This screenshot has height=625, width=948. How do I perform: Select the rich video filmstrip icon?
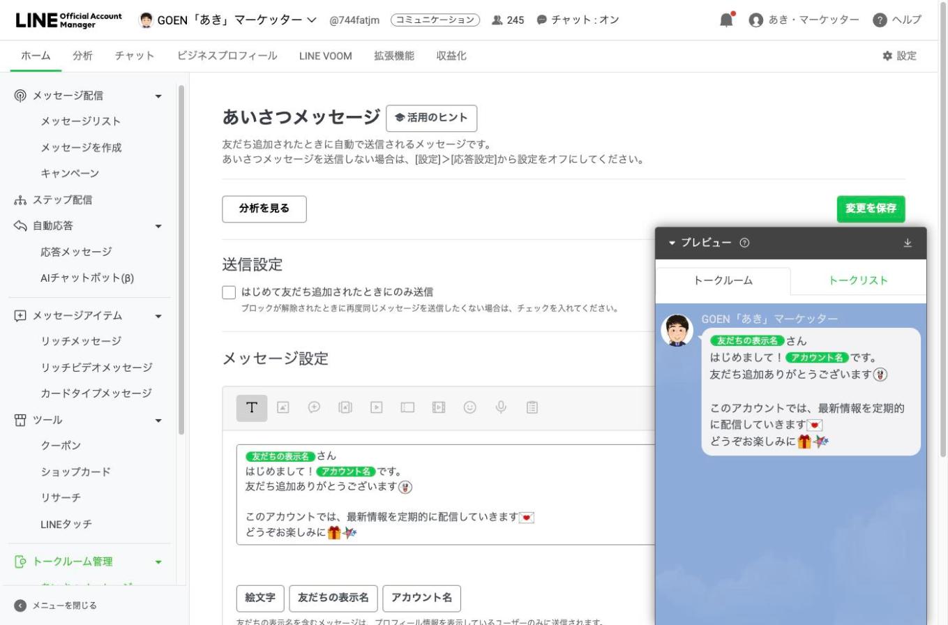(x=439, y=408)
